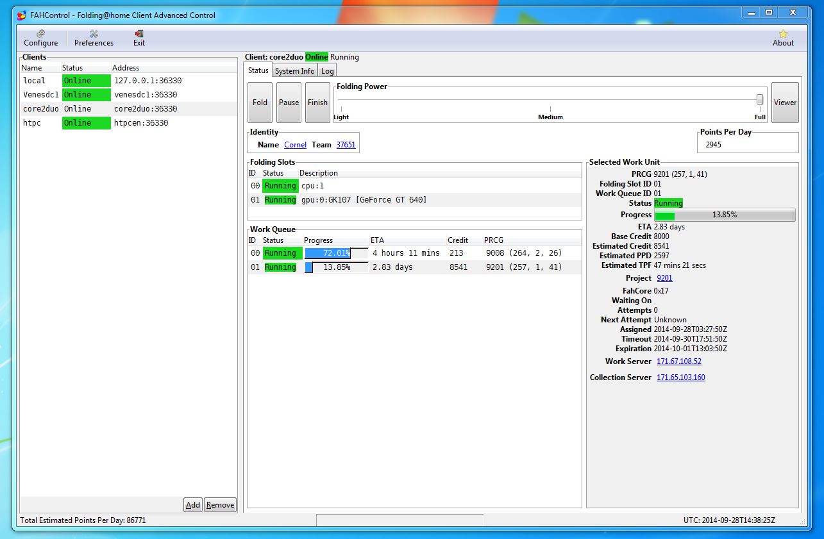
Task: Click the Progress column header in Work Queue
Action: (x=335, y=240)
